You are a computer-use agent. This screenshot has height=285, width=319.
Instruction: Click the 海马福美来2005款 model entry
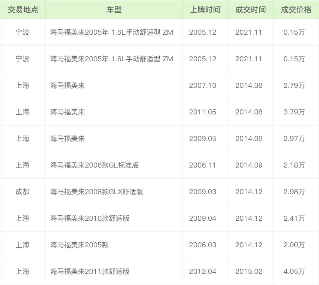79,245
